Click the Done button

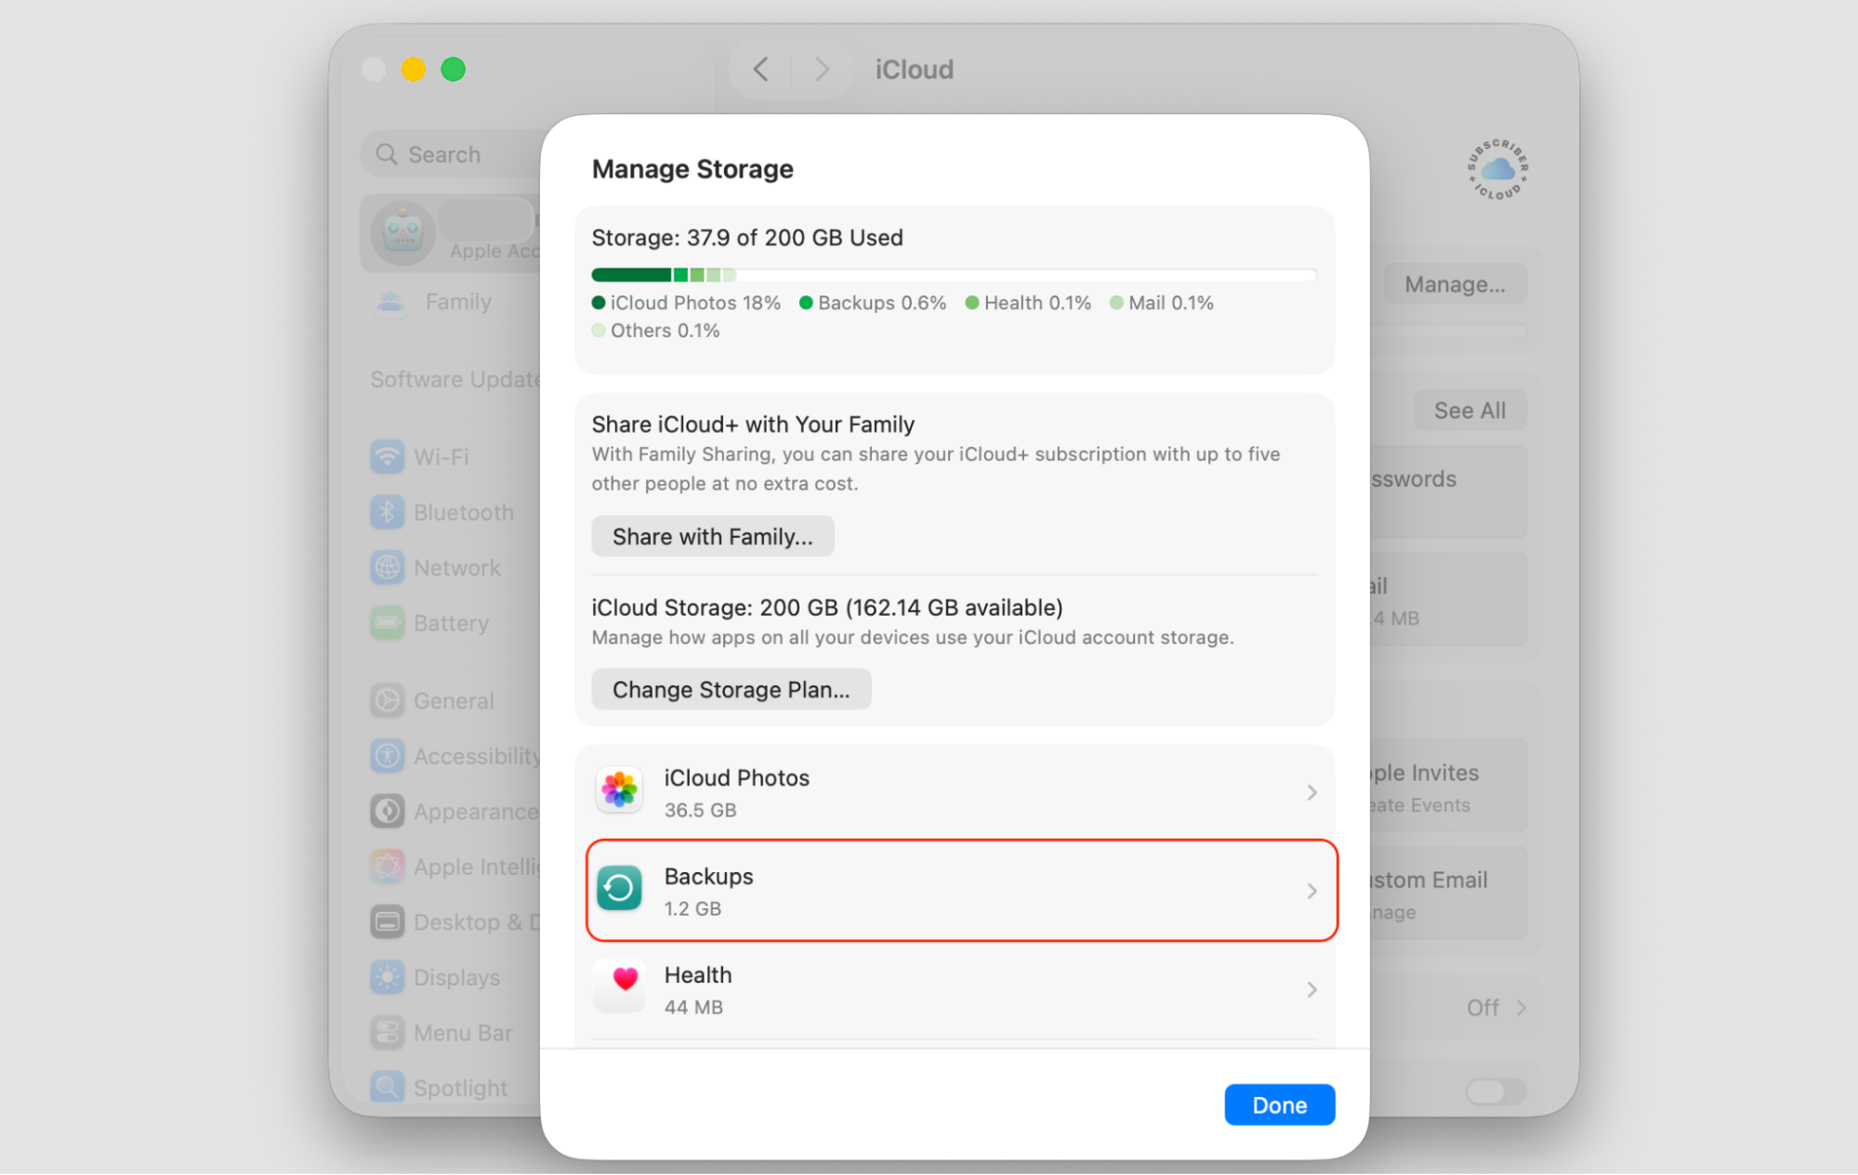click(x=1279, y=1104)
